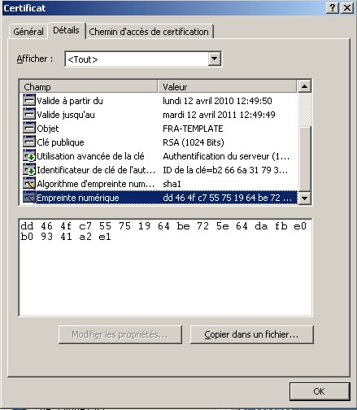Click the icon beside Valide à partir du
The height and width of the screenshot is (410, 357).
pyautogui.click(x=29, y=100)
